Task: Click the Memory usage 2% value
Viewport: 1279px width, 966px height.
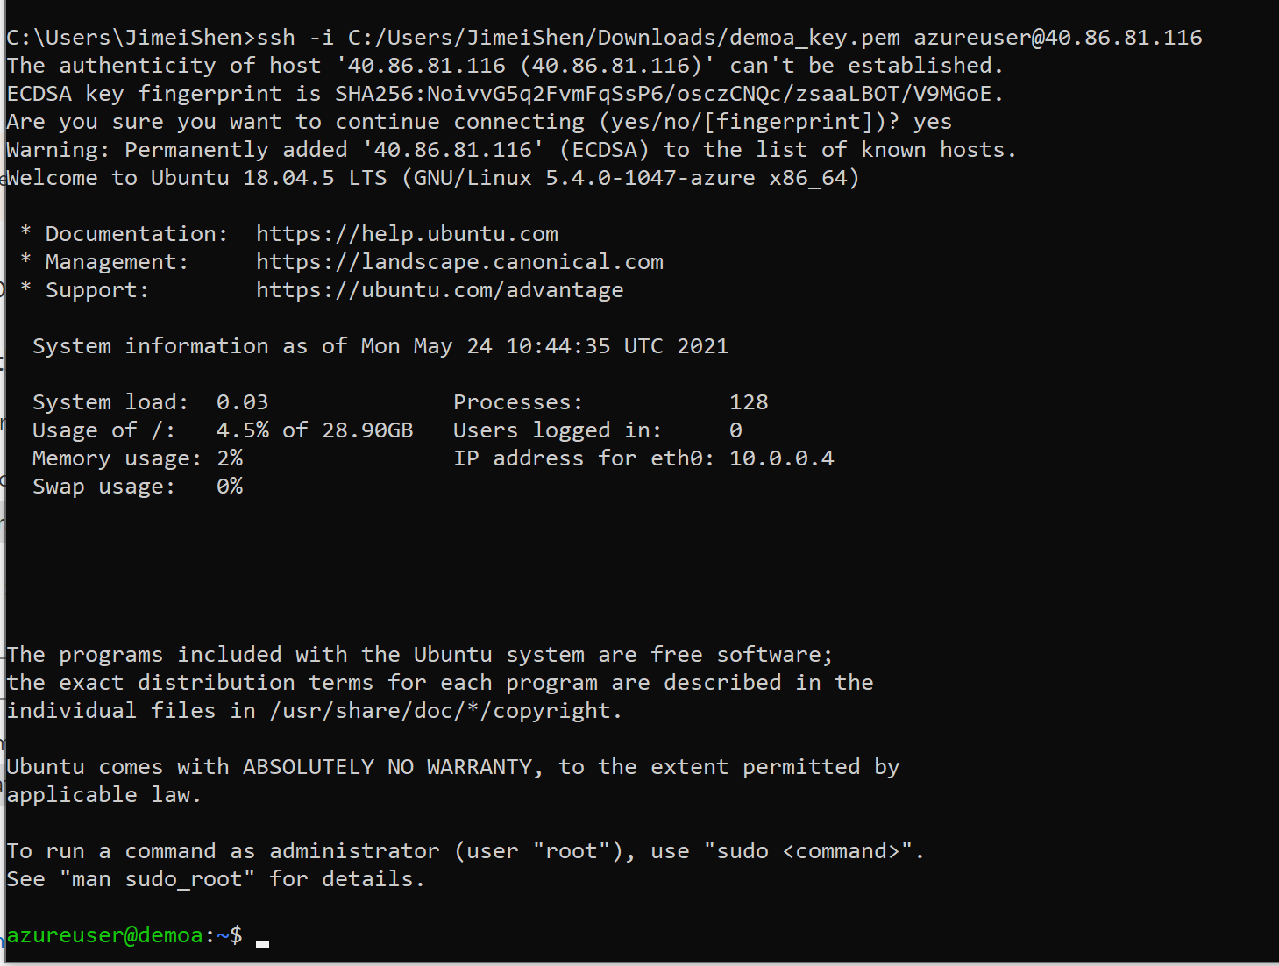Action: click(230, 458)
